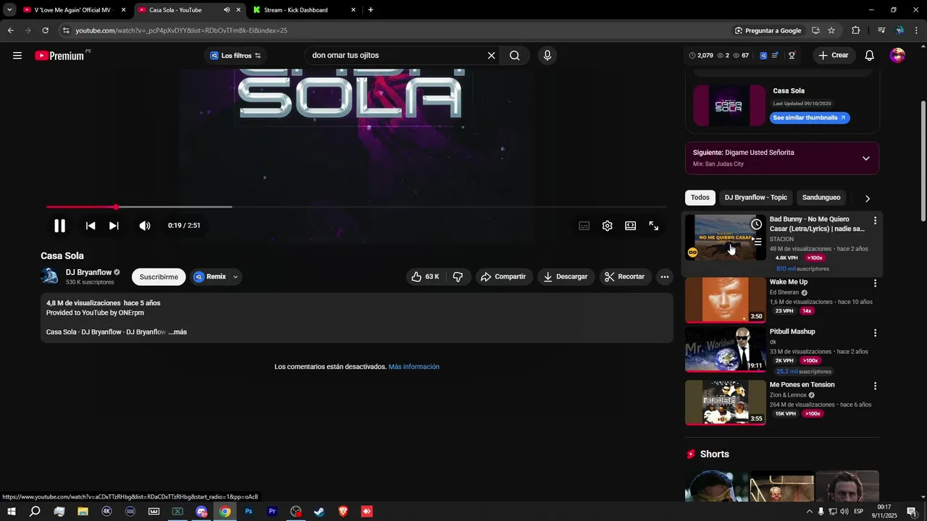Mute the player volume

pyautogui.click(x=145, y=226)
